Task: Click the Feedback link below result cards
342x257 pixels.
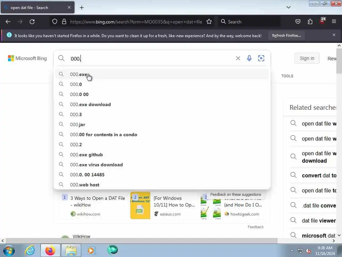Action: (x=255, y=227)
